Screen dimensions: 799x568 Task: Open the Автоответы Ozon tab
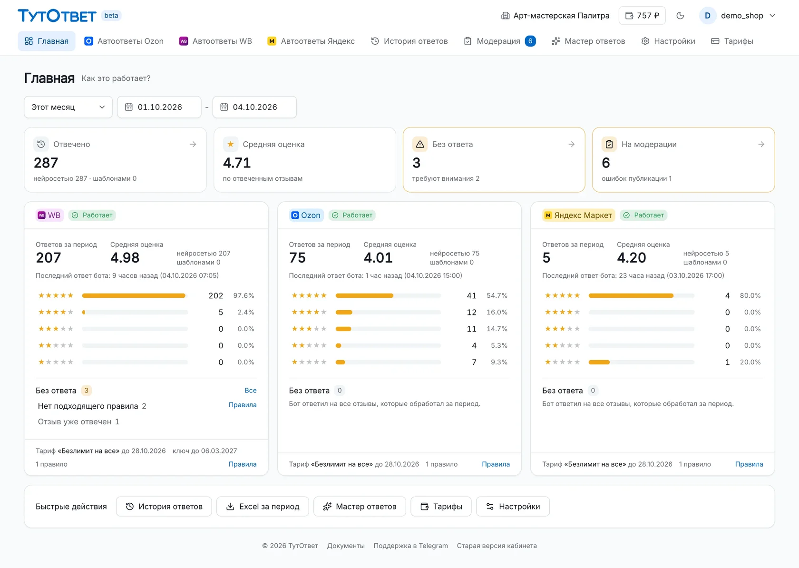124,41
